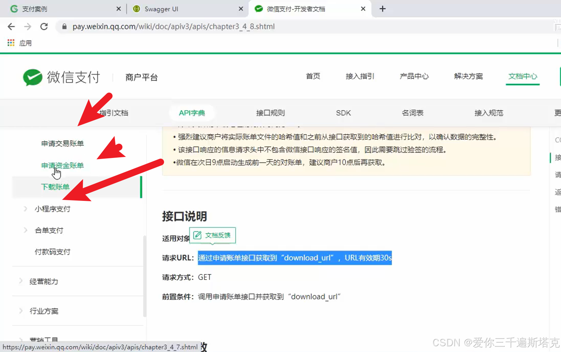Click the 文档反馈 edit icon
The height and width of the screenshot is (352, 561).
pos(197,235)
